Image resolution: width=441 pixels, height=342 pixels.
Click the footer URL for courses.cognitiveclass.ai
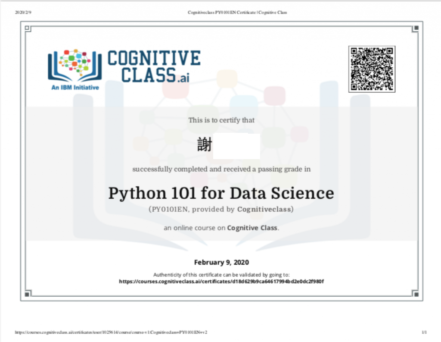(111, 333)
